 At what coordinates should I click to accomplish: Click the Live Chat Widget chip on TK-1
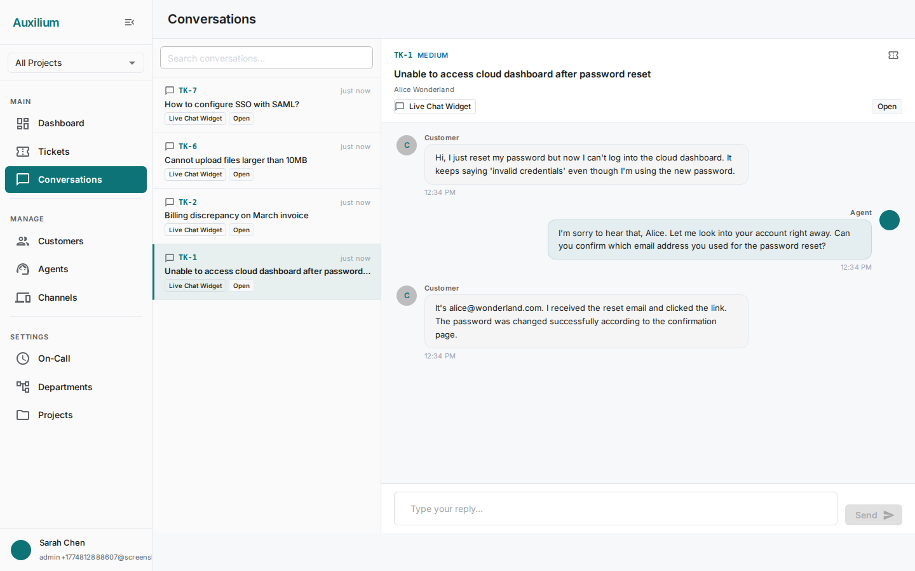pyautogui.click(x=195, y=285)
